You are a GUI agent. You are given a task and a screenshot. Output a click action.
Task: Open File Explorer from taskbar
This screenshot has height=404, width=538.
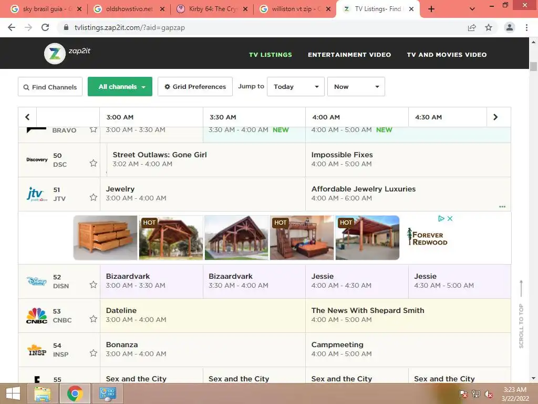pos(43,393)
